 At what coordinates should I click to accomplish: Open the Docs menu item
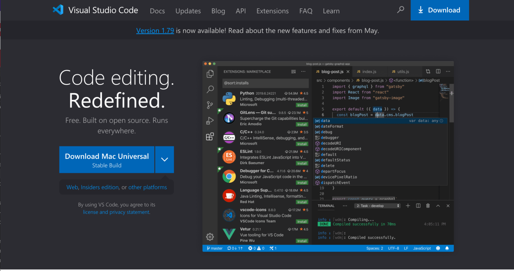pyautogui.click(x=157, y=11)
